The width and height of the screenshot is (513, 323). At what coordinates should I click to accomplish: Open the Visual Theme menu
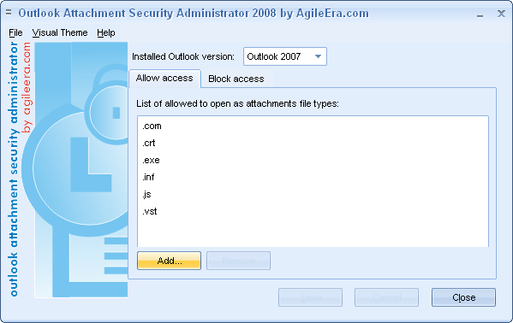60,32
